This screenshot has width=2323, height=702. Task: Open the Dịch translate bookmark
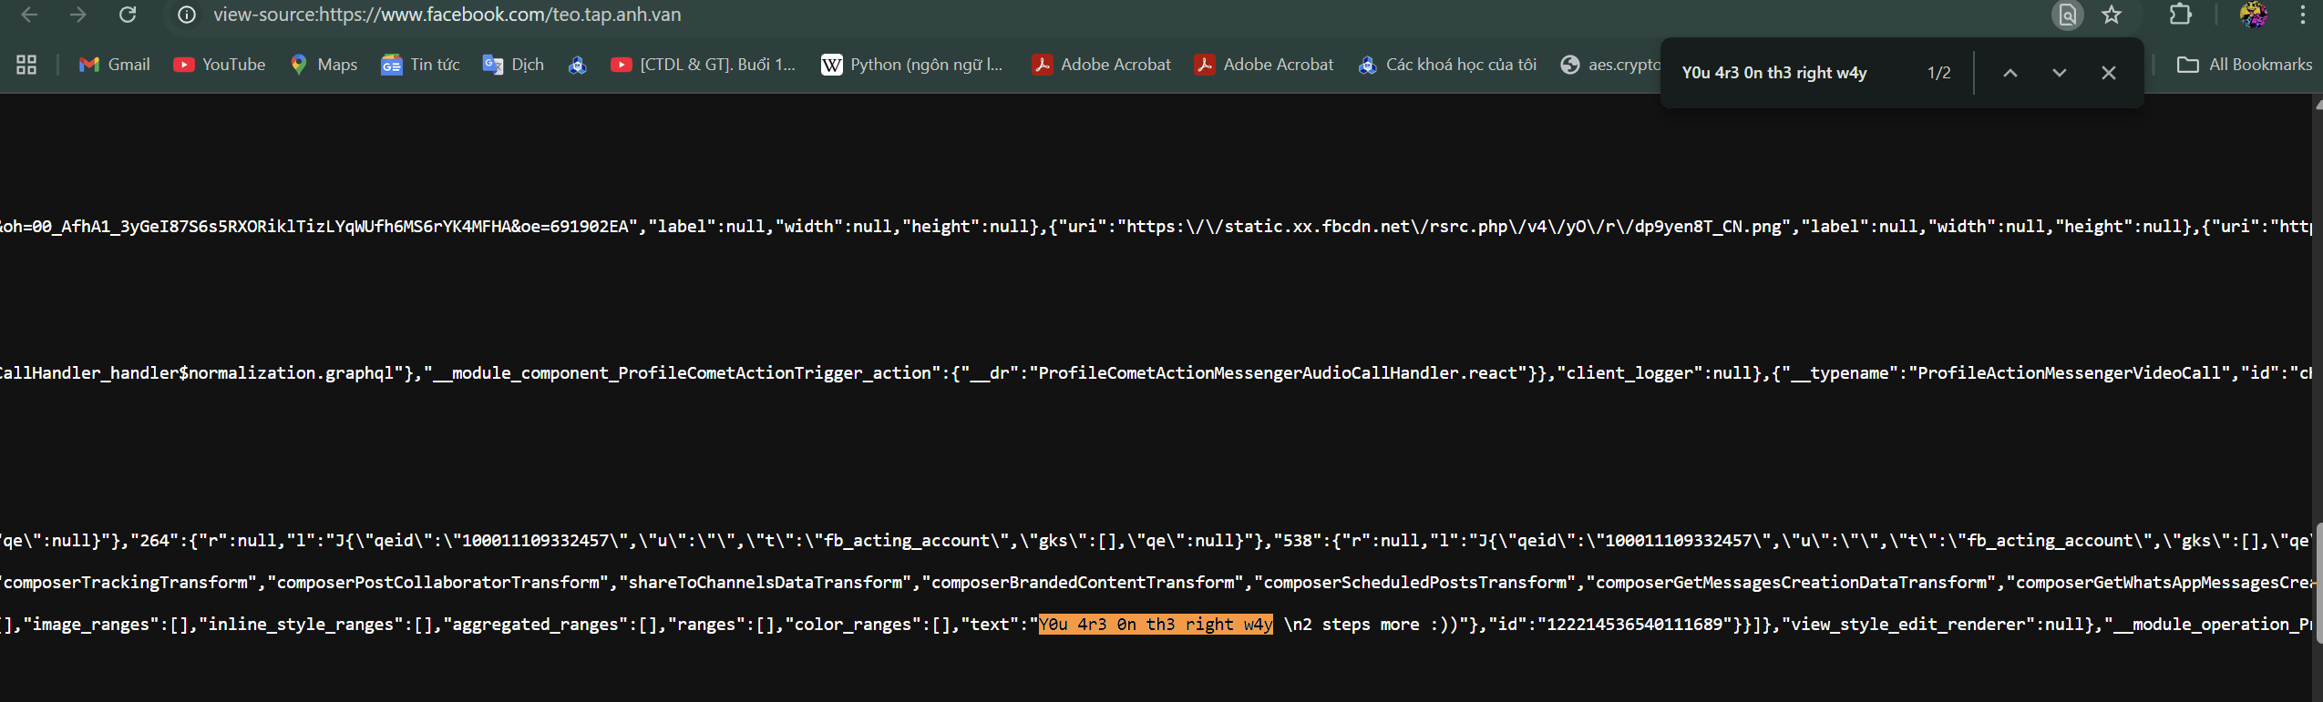[x=513, y=65]
